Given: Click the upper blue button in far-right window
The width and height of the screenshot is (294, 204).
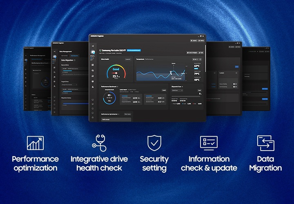Looking at the screenshot, I should click(265, 89).
